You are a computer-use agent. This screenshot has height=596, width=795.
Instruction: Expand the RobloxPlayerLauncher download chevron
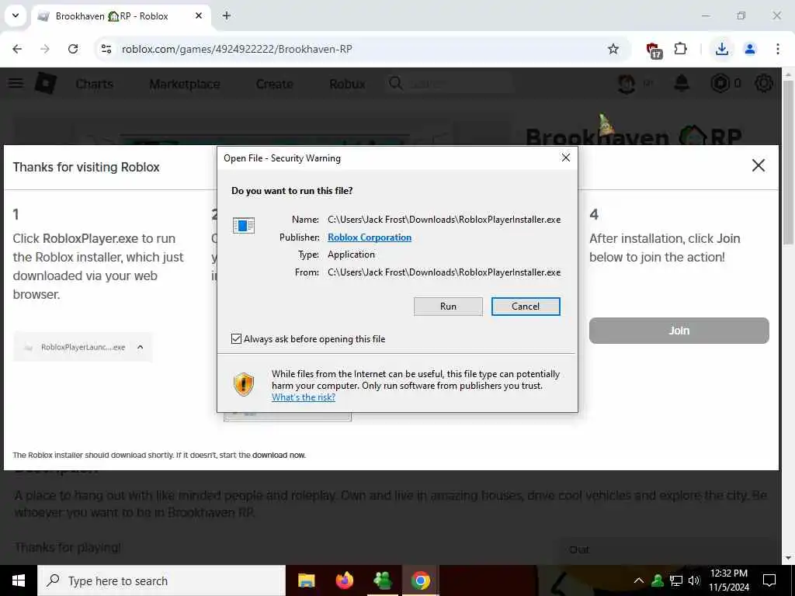[x=141, y=347]
